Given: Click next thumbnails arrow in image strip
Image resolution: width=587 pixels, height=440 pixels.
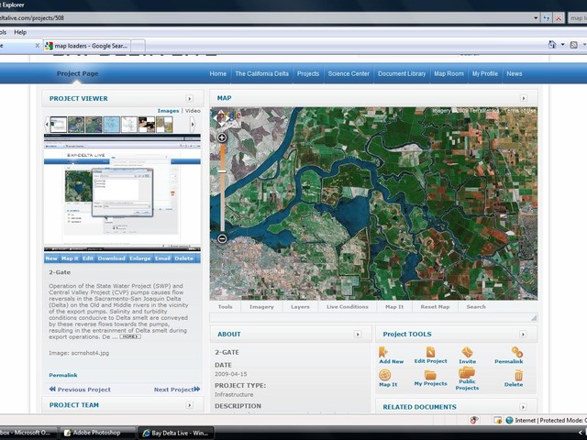Looking at the screenshot, I should [193, 125].
